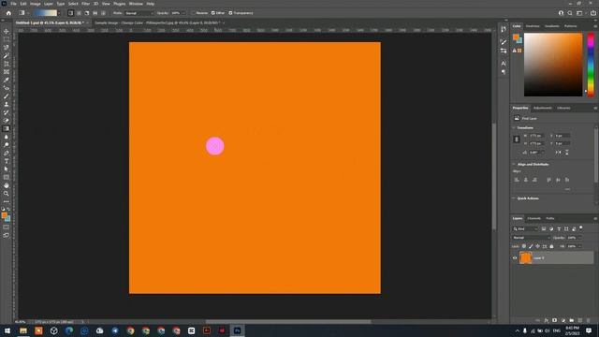
Task: Toggle the Dither checkbox
Action: click(212, 13)
